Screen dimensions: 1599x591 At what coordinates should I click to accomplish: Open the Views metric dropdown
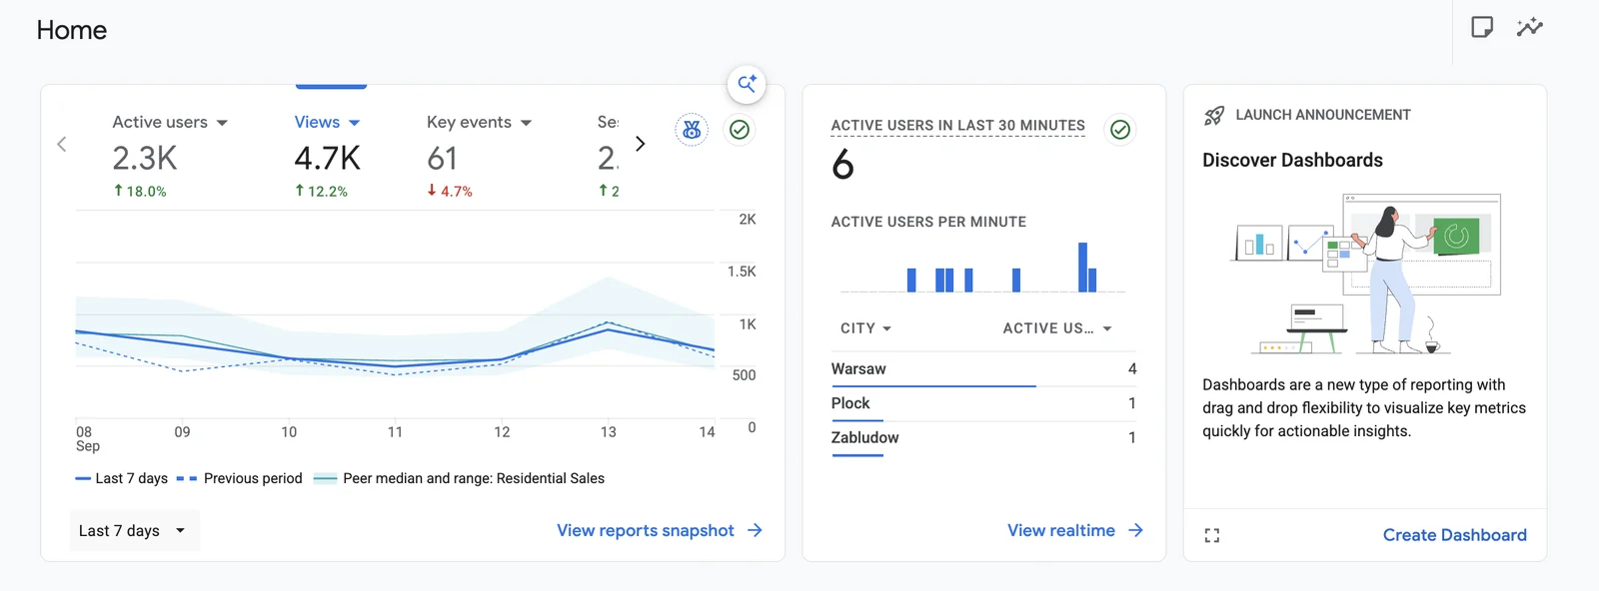point(354,123)
